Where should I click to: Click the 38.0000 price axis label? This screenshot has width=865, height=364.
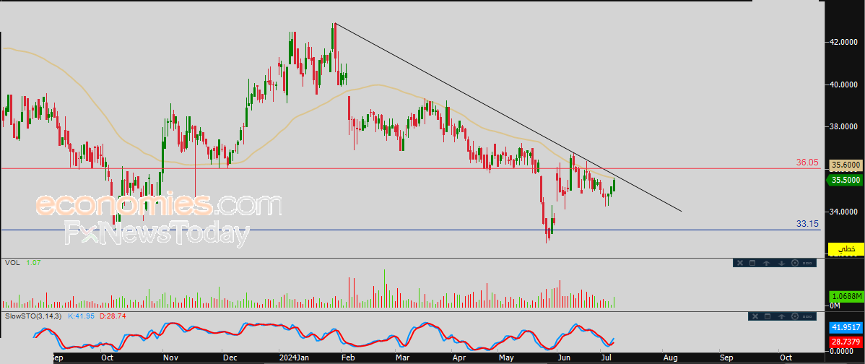pos(845,127)
